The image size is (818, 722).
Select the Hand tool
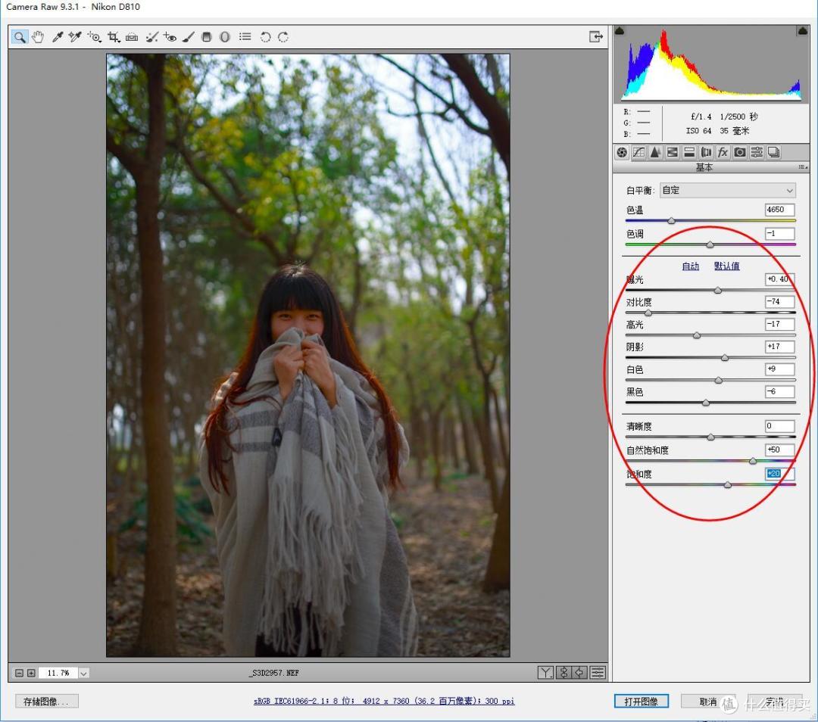pos(38,37)
